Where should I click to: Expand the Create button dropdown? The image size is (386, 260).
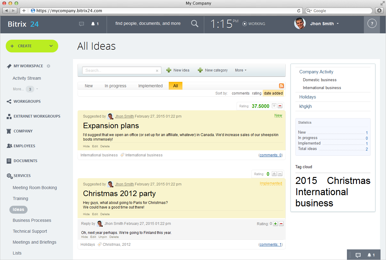point(51,46)
